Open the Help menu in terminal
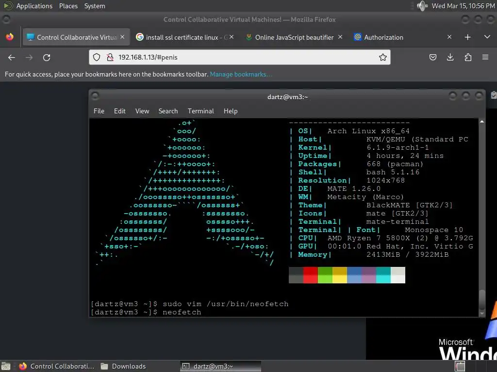The image size is (497, 372). (x=231, y=111)
